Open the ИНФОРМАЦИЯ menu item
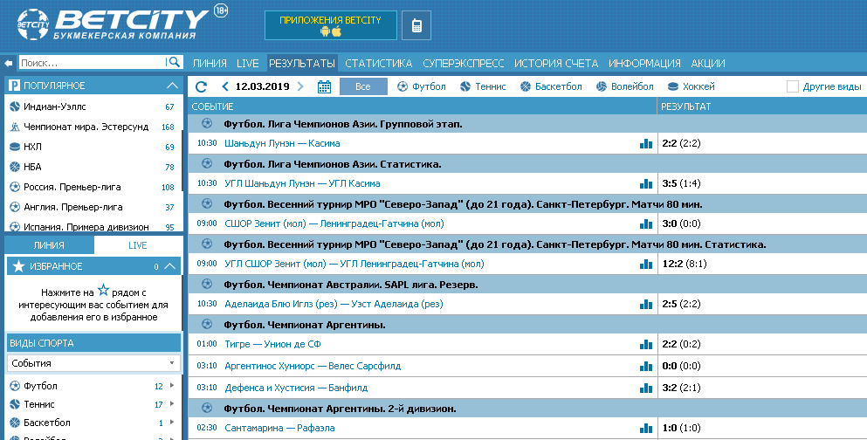Viewport: 867px width, 440px height. click(x=644, y=64)
